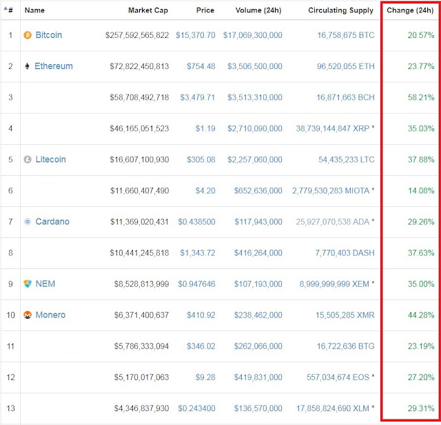Image resolution: width=441 pixels, height=425 pixels.
Task: Click Bitcoin price $15,370.70
Action: pyautogui.click(x=196, y=35)
